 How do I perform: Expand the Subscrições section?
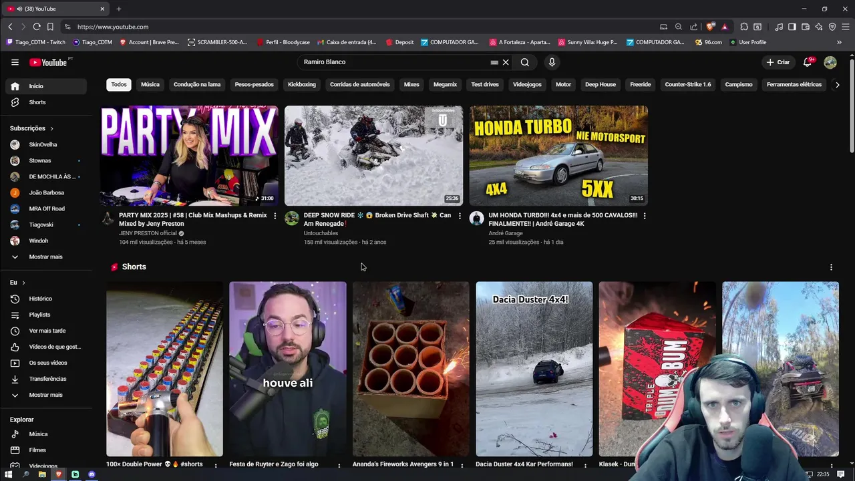tap(32, 128)
